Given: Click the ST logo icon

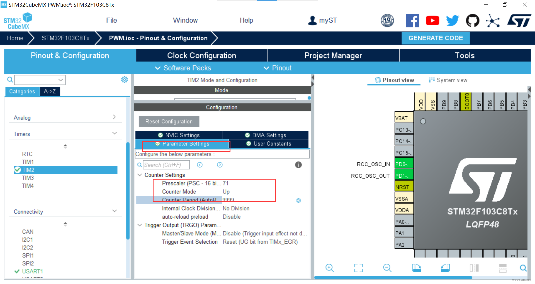Looking at the screenshot, I should click(519, 21).
